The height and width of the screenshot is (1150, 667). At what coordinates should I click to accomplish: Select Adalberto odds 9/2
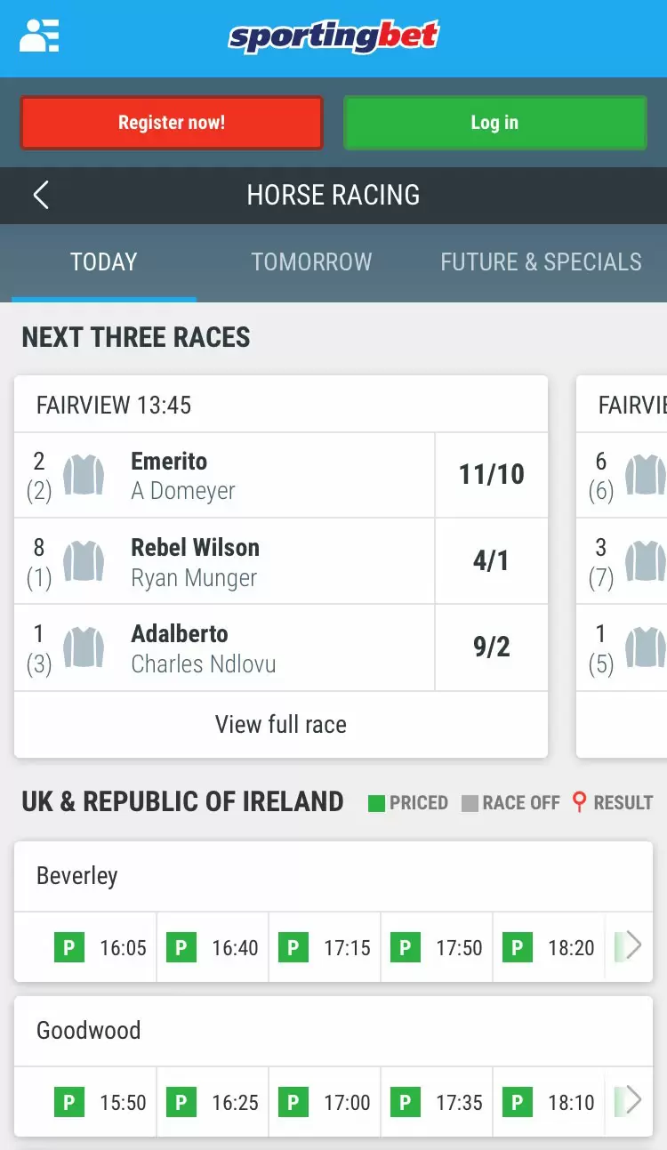tap(491, 647)
